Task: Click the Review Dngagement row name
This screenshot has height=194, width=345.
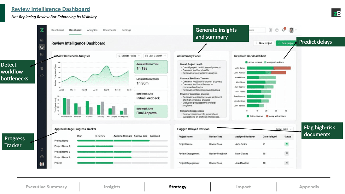Action: (189, 154)
